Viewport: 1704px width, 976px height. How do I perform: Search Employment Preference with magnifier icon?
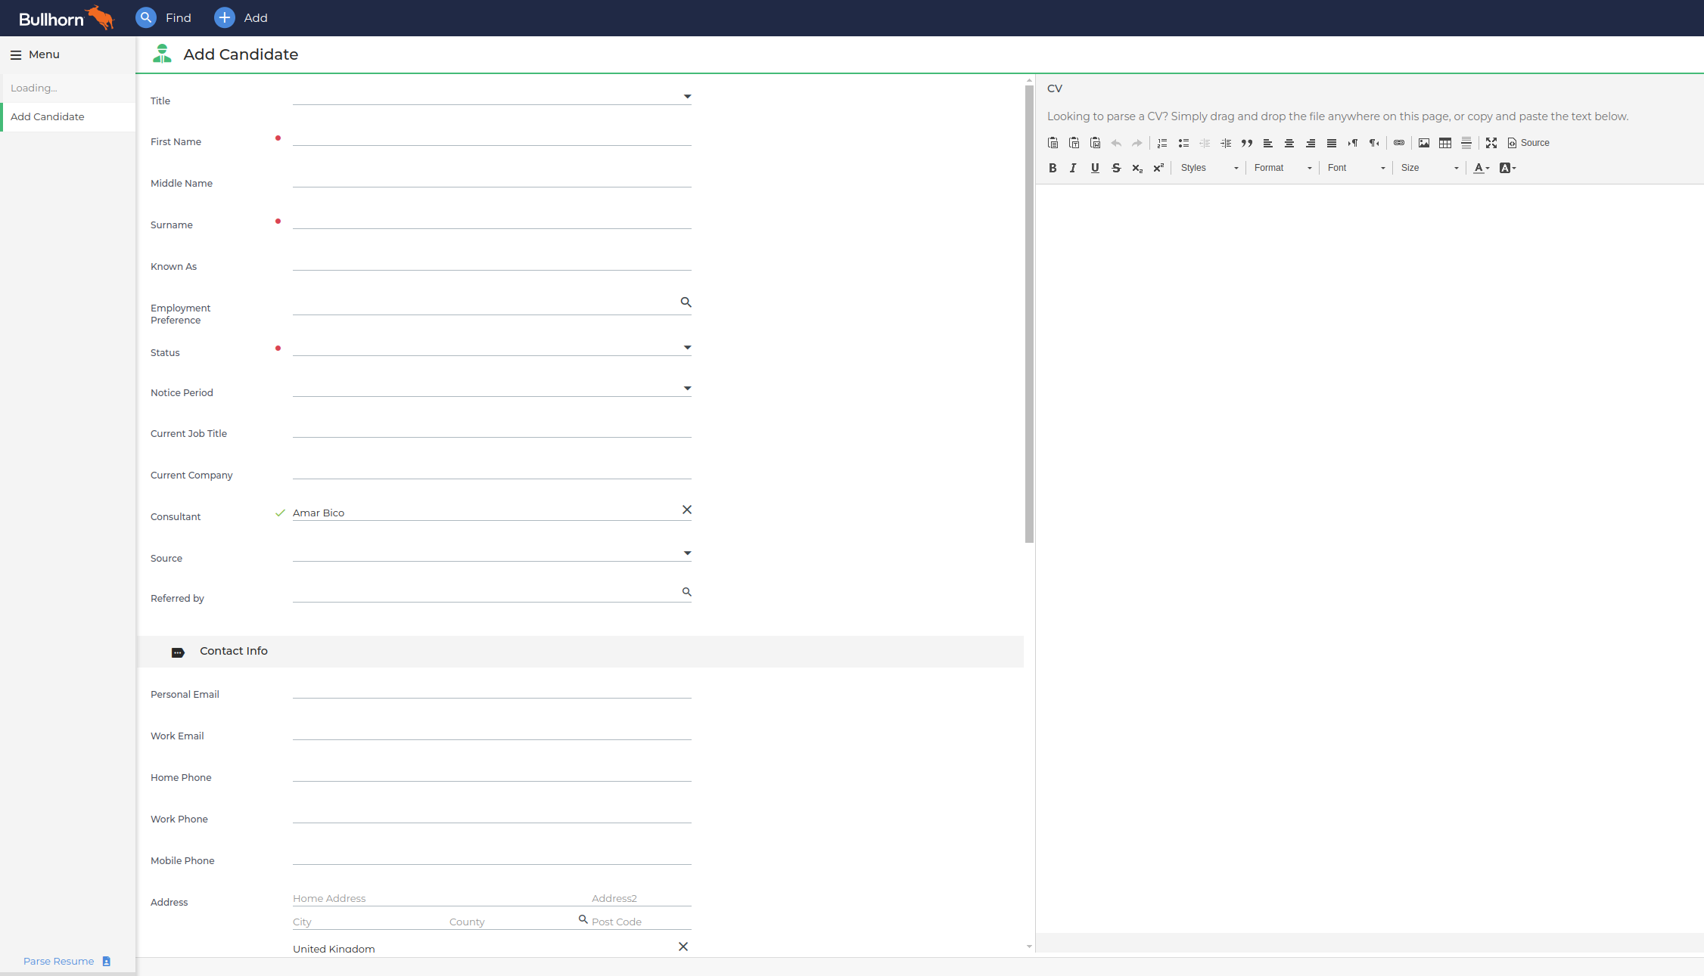point(686,302)
